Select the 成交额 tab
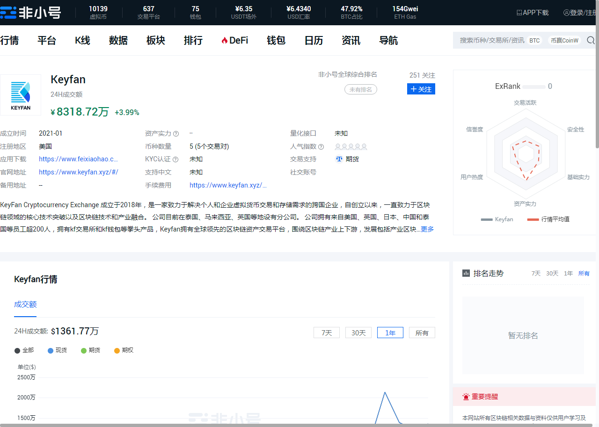The image size is (599, 427). click(25, 304)
